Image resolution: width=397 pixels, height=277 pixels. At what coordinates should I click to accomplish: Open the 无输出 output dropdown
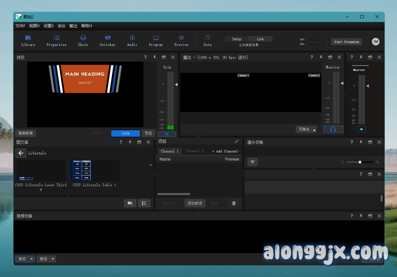click(x=306, y=129)
